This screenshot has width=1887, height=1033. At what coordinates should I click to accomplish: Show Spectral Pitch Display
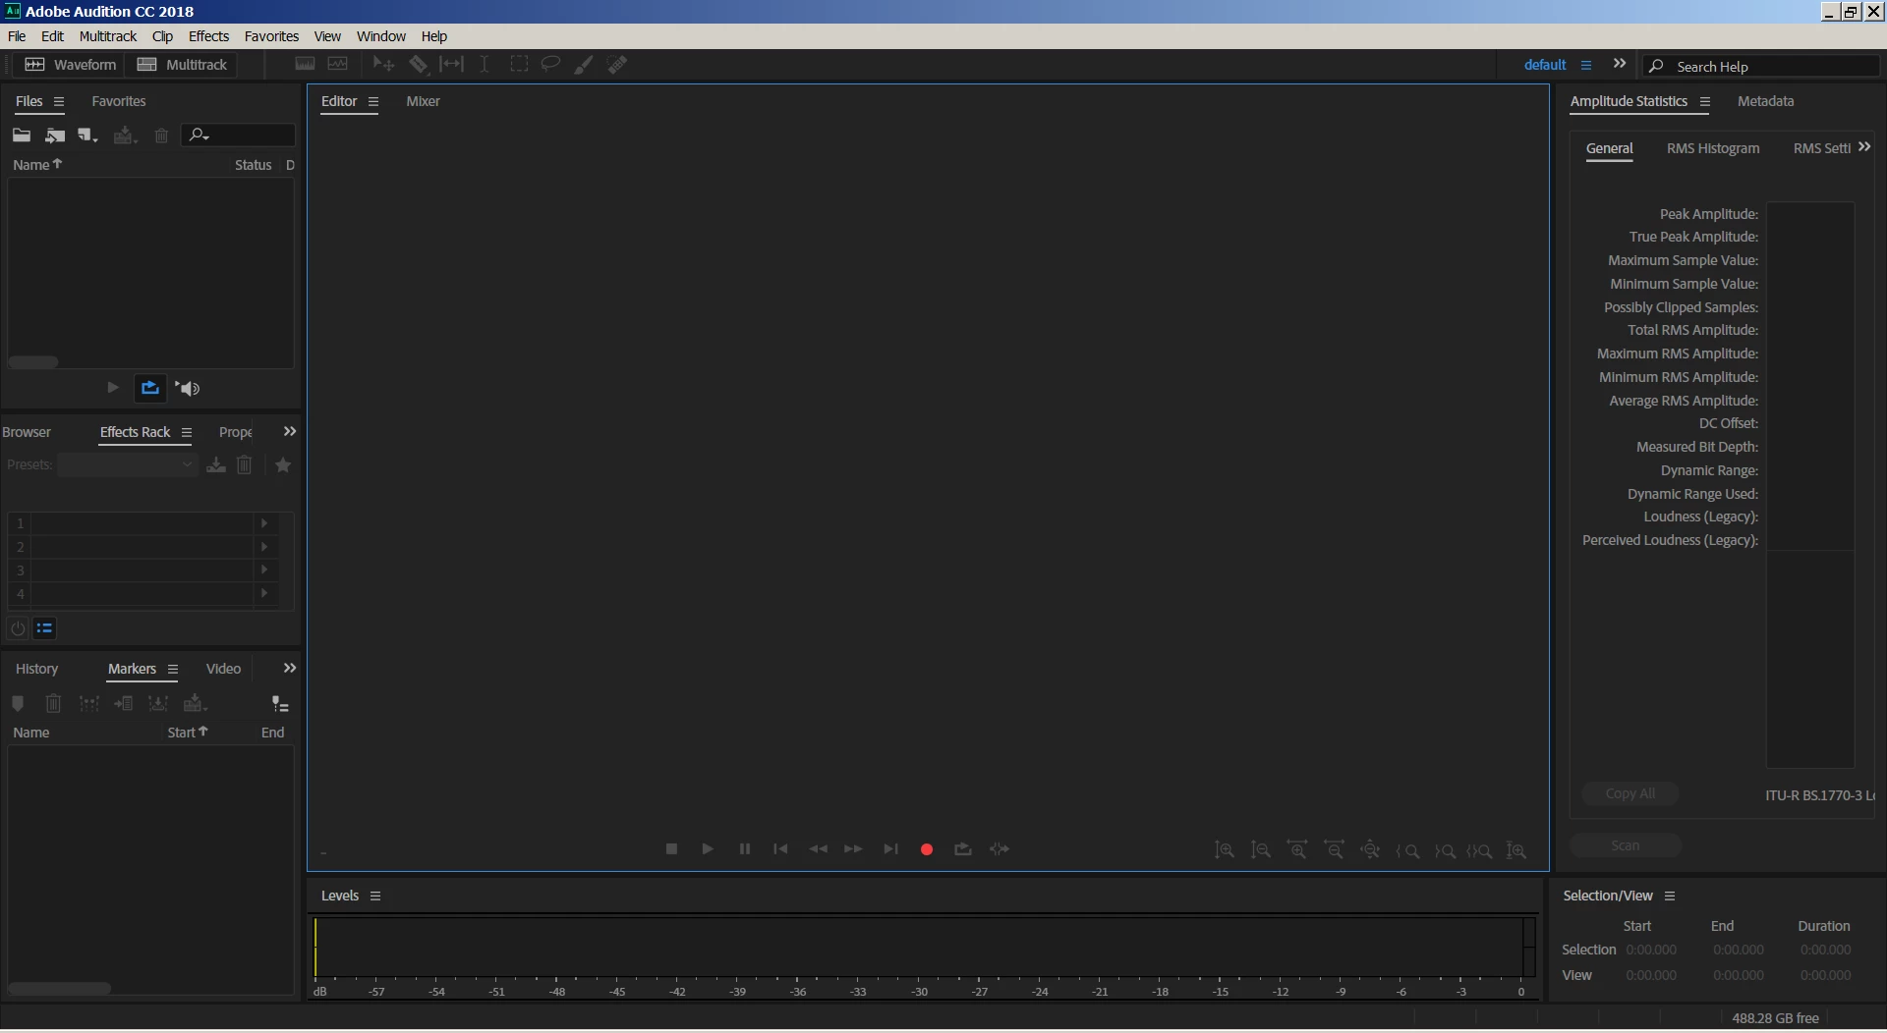pos(338,65)
